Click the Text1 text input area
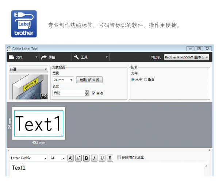The height and width of the screenshot is (183, 219). pyautogui.click(x=106, y=170)
